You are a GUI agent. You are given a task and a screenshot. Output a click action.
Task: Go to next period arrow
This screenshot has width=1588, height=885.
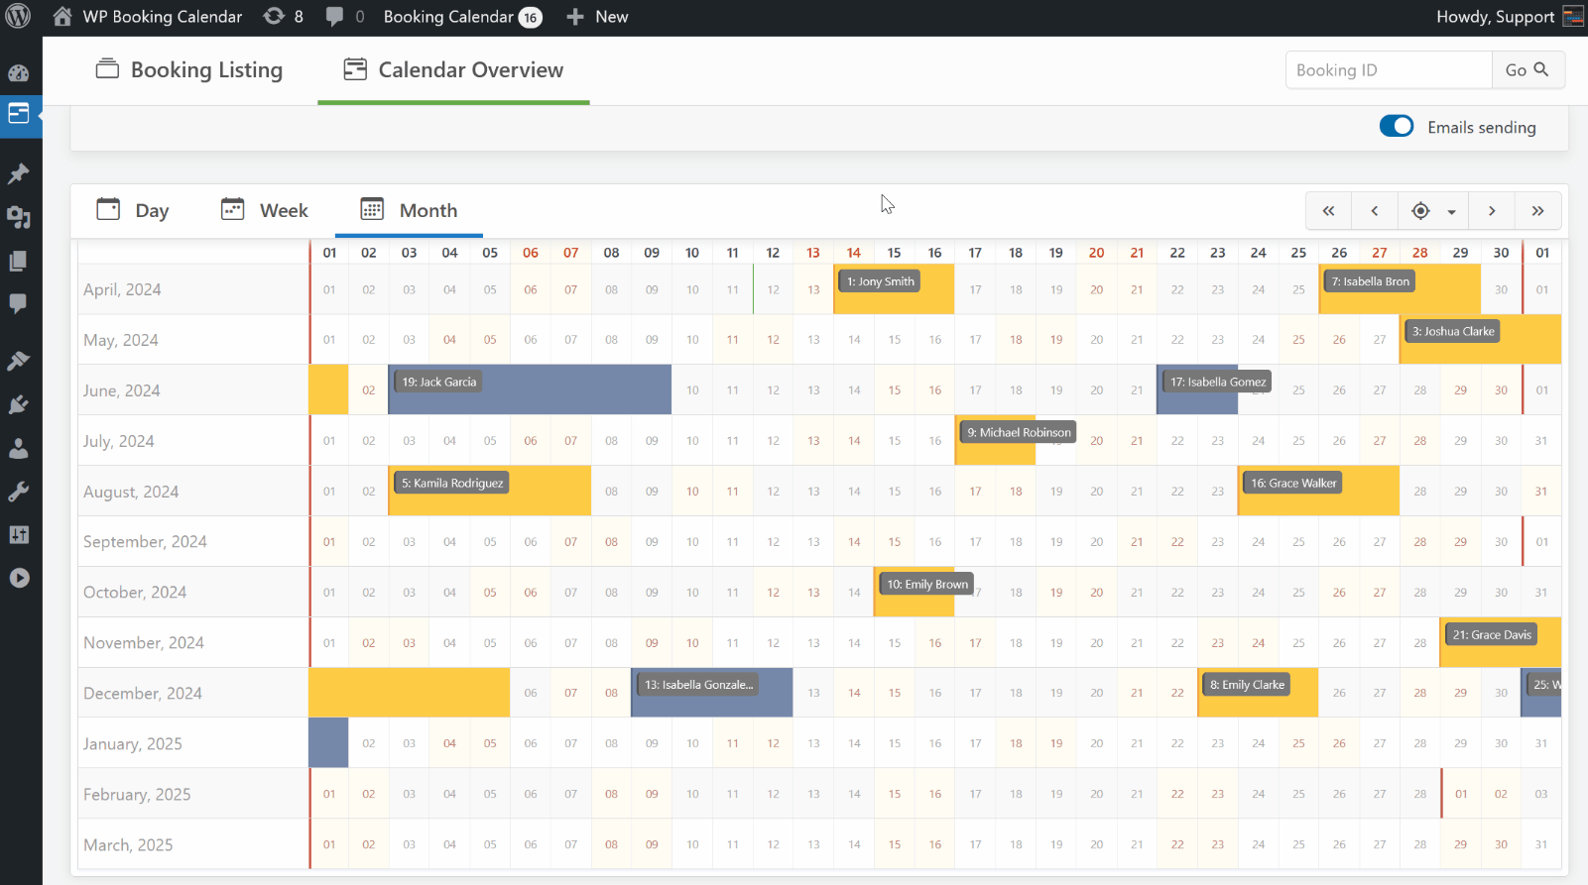point(1492,210)
